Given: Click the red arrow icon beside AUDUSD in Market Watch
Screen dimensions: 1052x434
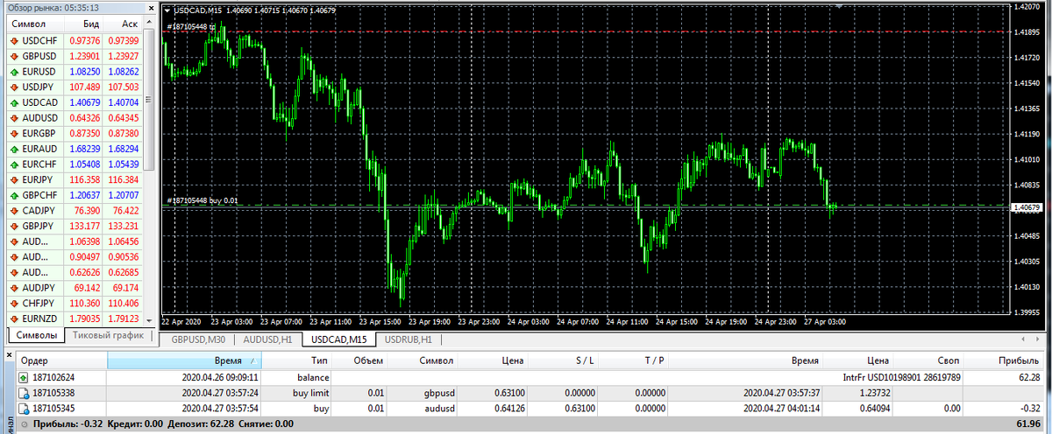Looking at the screenshot, I should coord(14,118).
